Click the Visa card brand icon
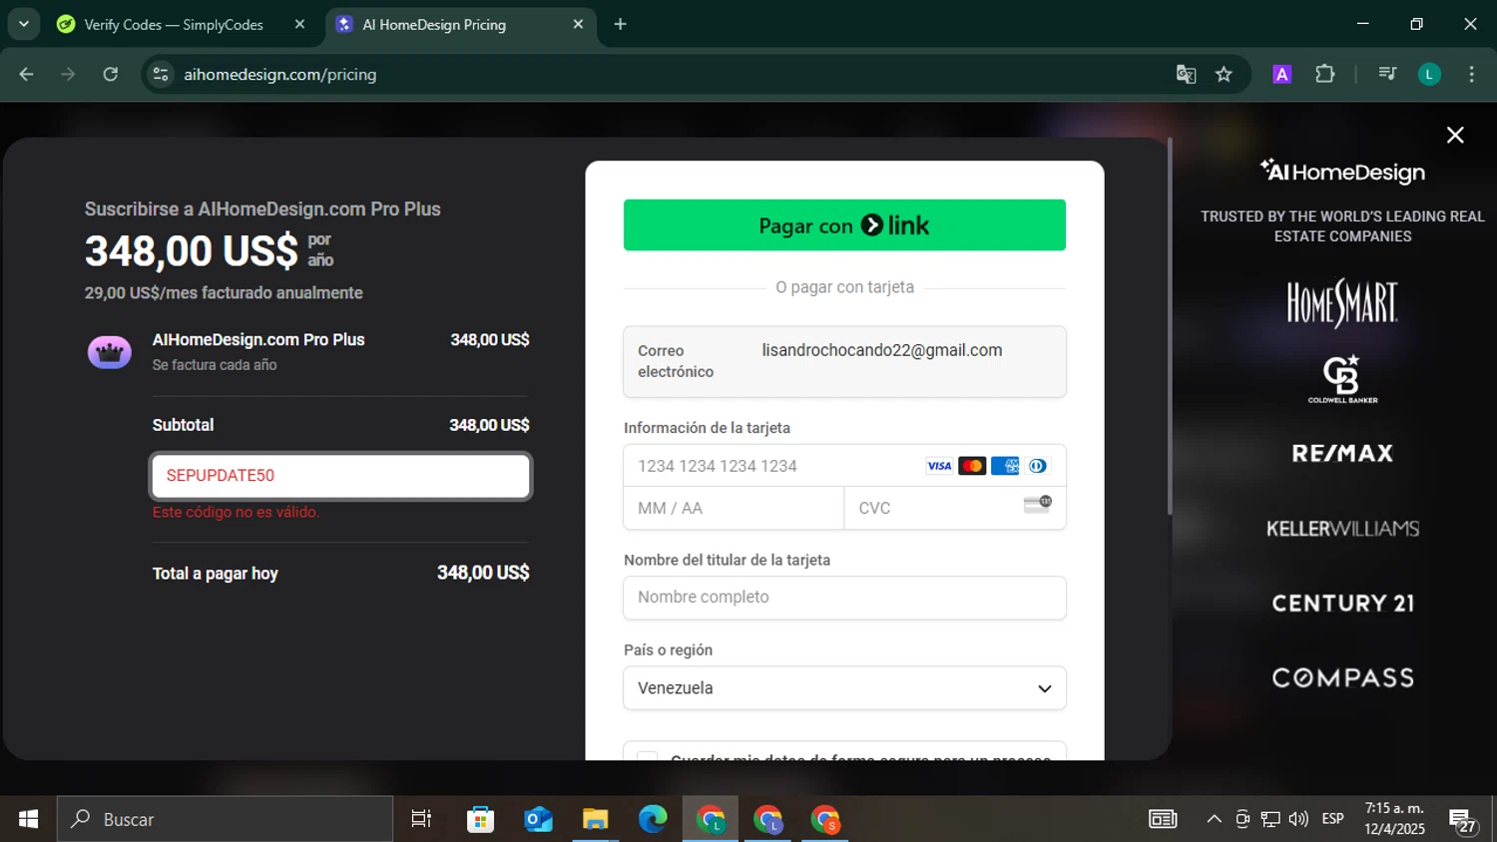The width and height of the screenshot is (1497, 842). (x=939, y=466)
